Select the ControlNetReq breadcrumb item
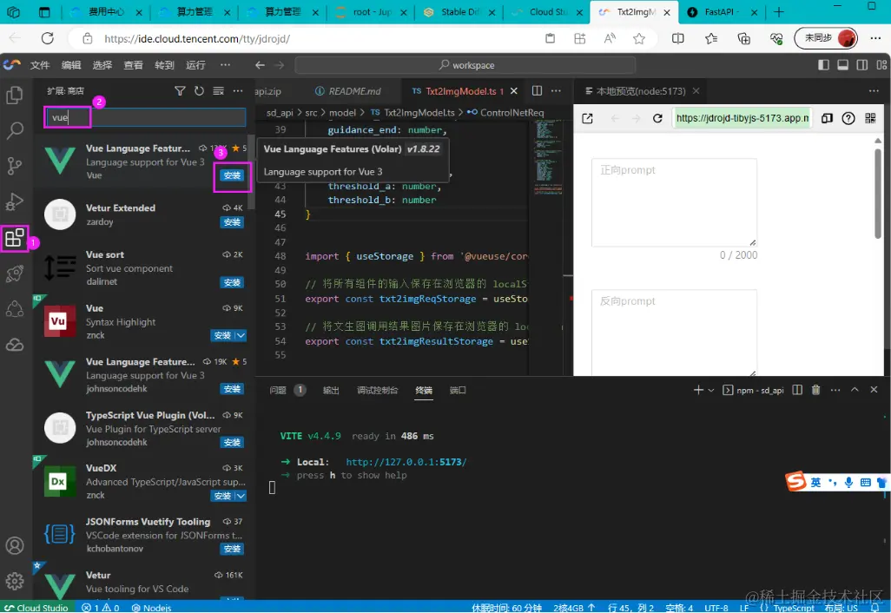The width and height of the screenshot is (891, 613). tap(505, 113)
